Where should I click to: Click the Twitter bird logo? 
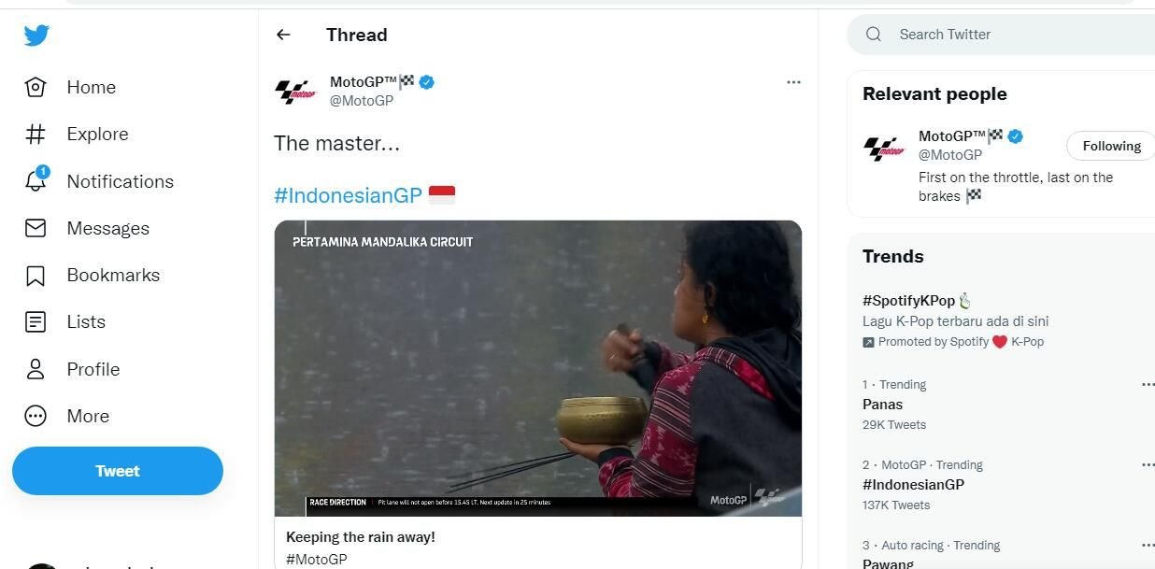tap(36, 35)
